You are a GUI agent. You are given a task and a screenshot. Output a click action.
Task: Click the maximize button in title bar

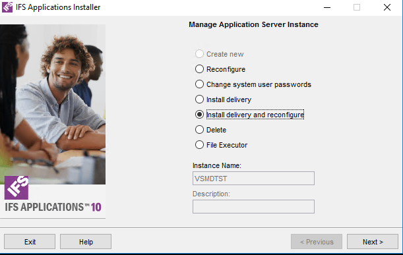[357, 7]
